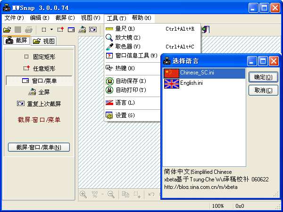
Task: Open the 编辑(E) menu
Action: [x=40, y=18]
